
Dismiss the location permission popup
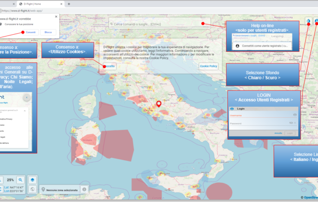pos(56,17)
